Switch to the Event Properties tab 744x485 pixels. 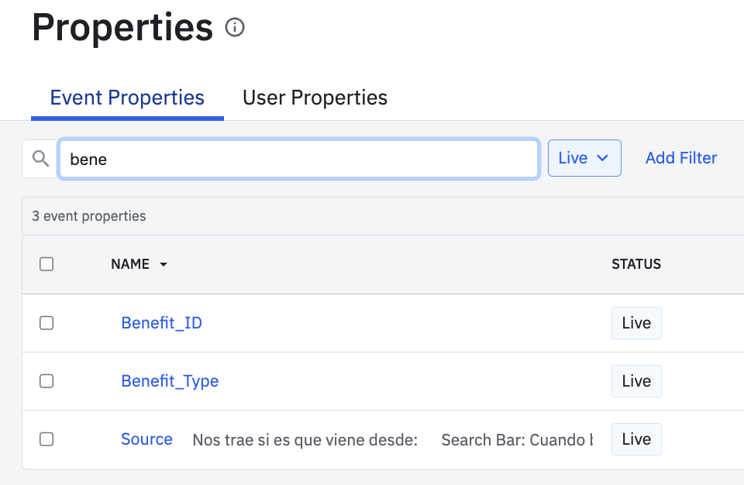(127, 98)
